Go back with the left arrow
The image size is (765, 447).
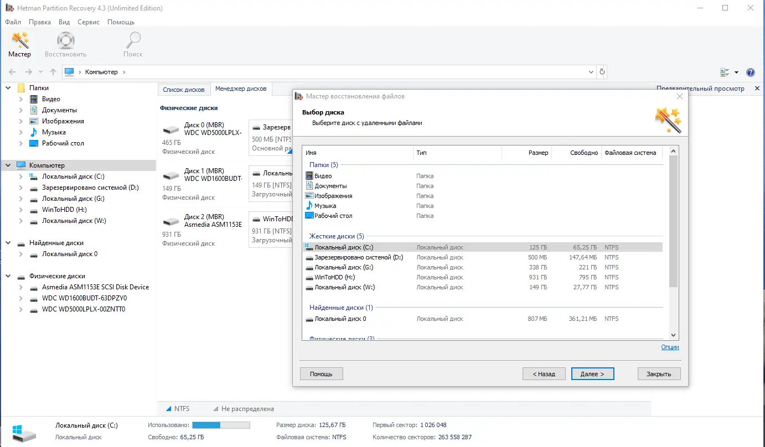[x=12, y=72]
